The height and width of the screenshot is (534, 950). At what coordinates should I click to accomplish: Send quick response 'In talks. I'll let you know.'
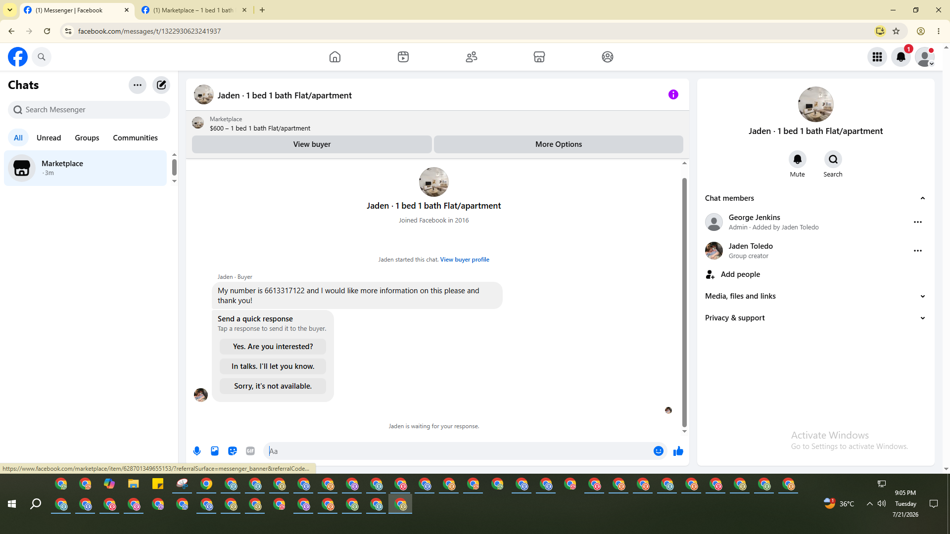pos(273,366)
